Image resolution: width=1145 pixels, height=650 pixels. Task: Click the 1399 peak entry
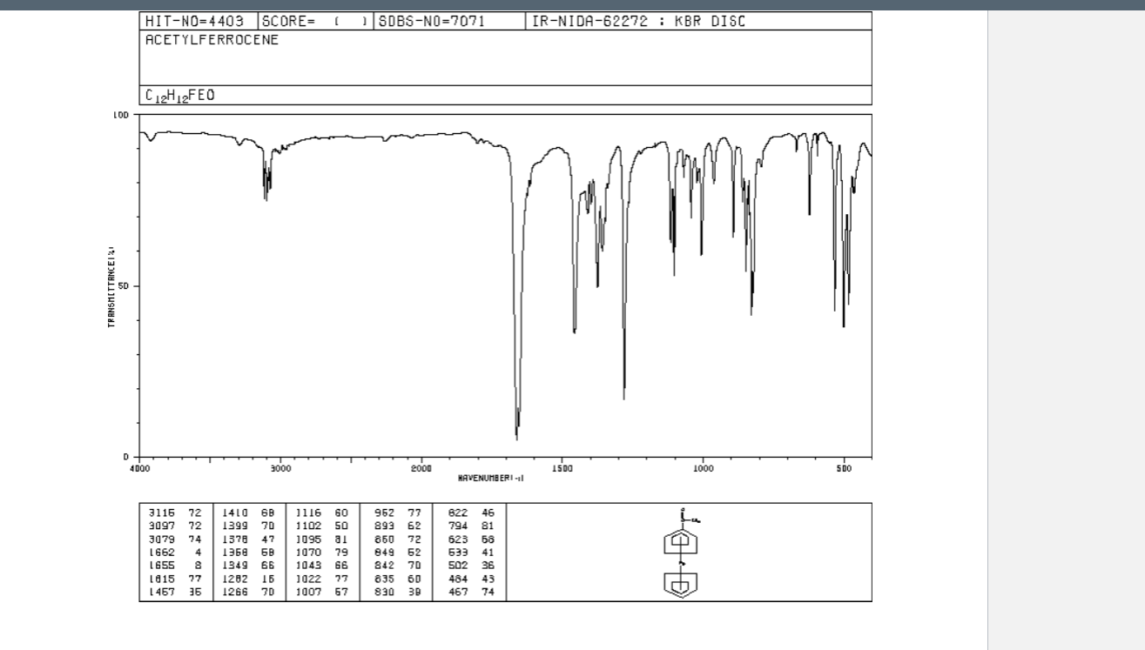coord(249,527)
